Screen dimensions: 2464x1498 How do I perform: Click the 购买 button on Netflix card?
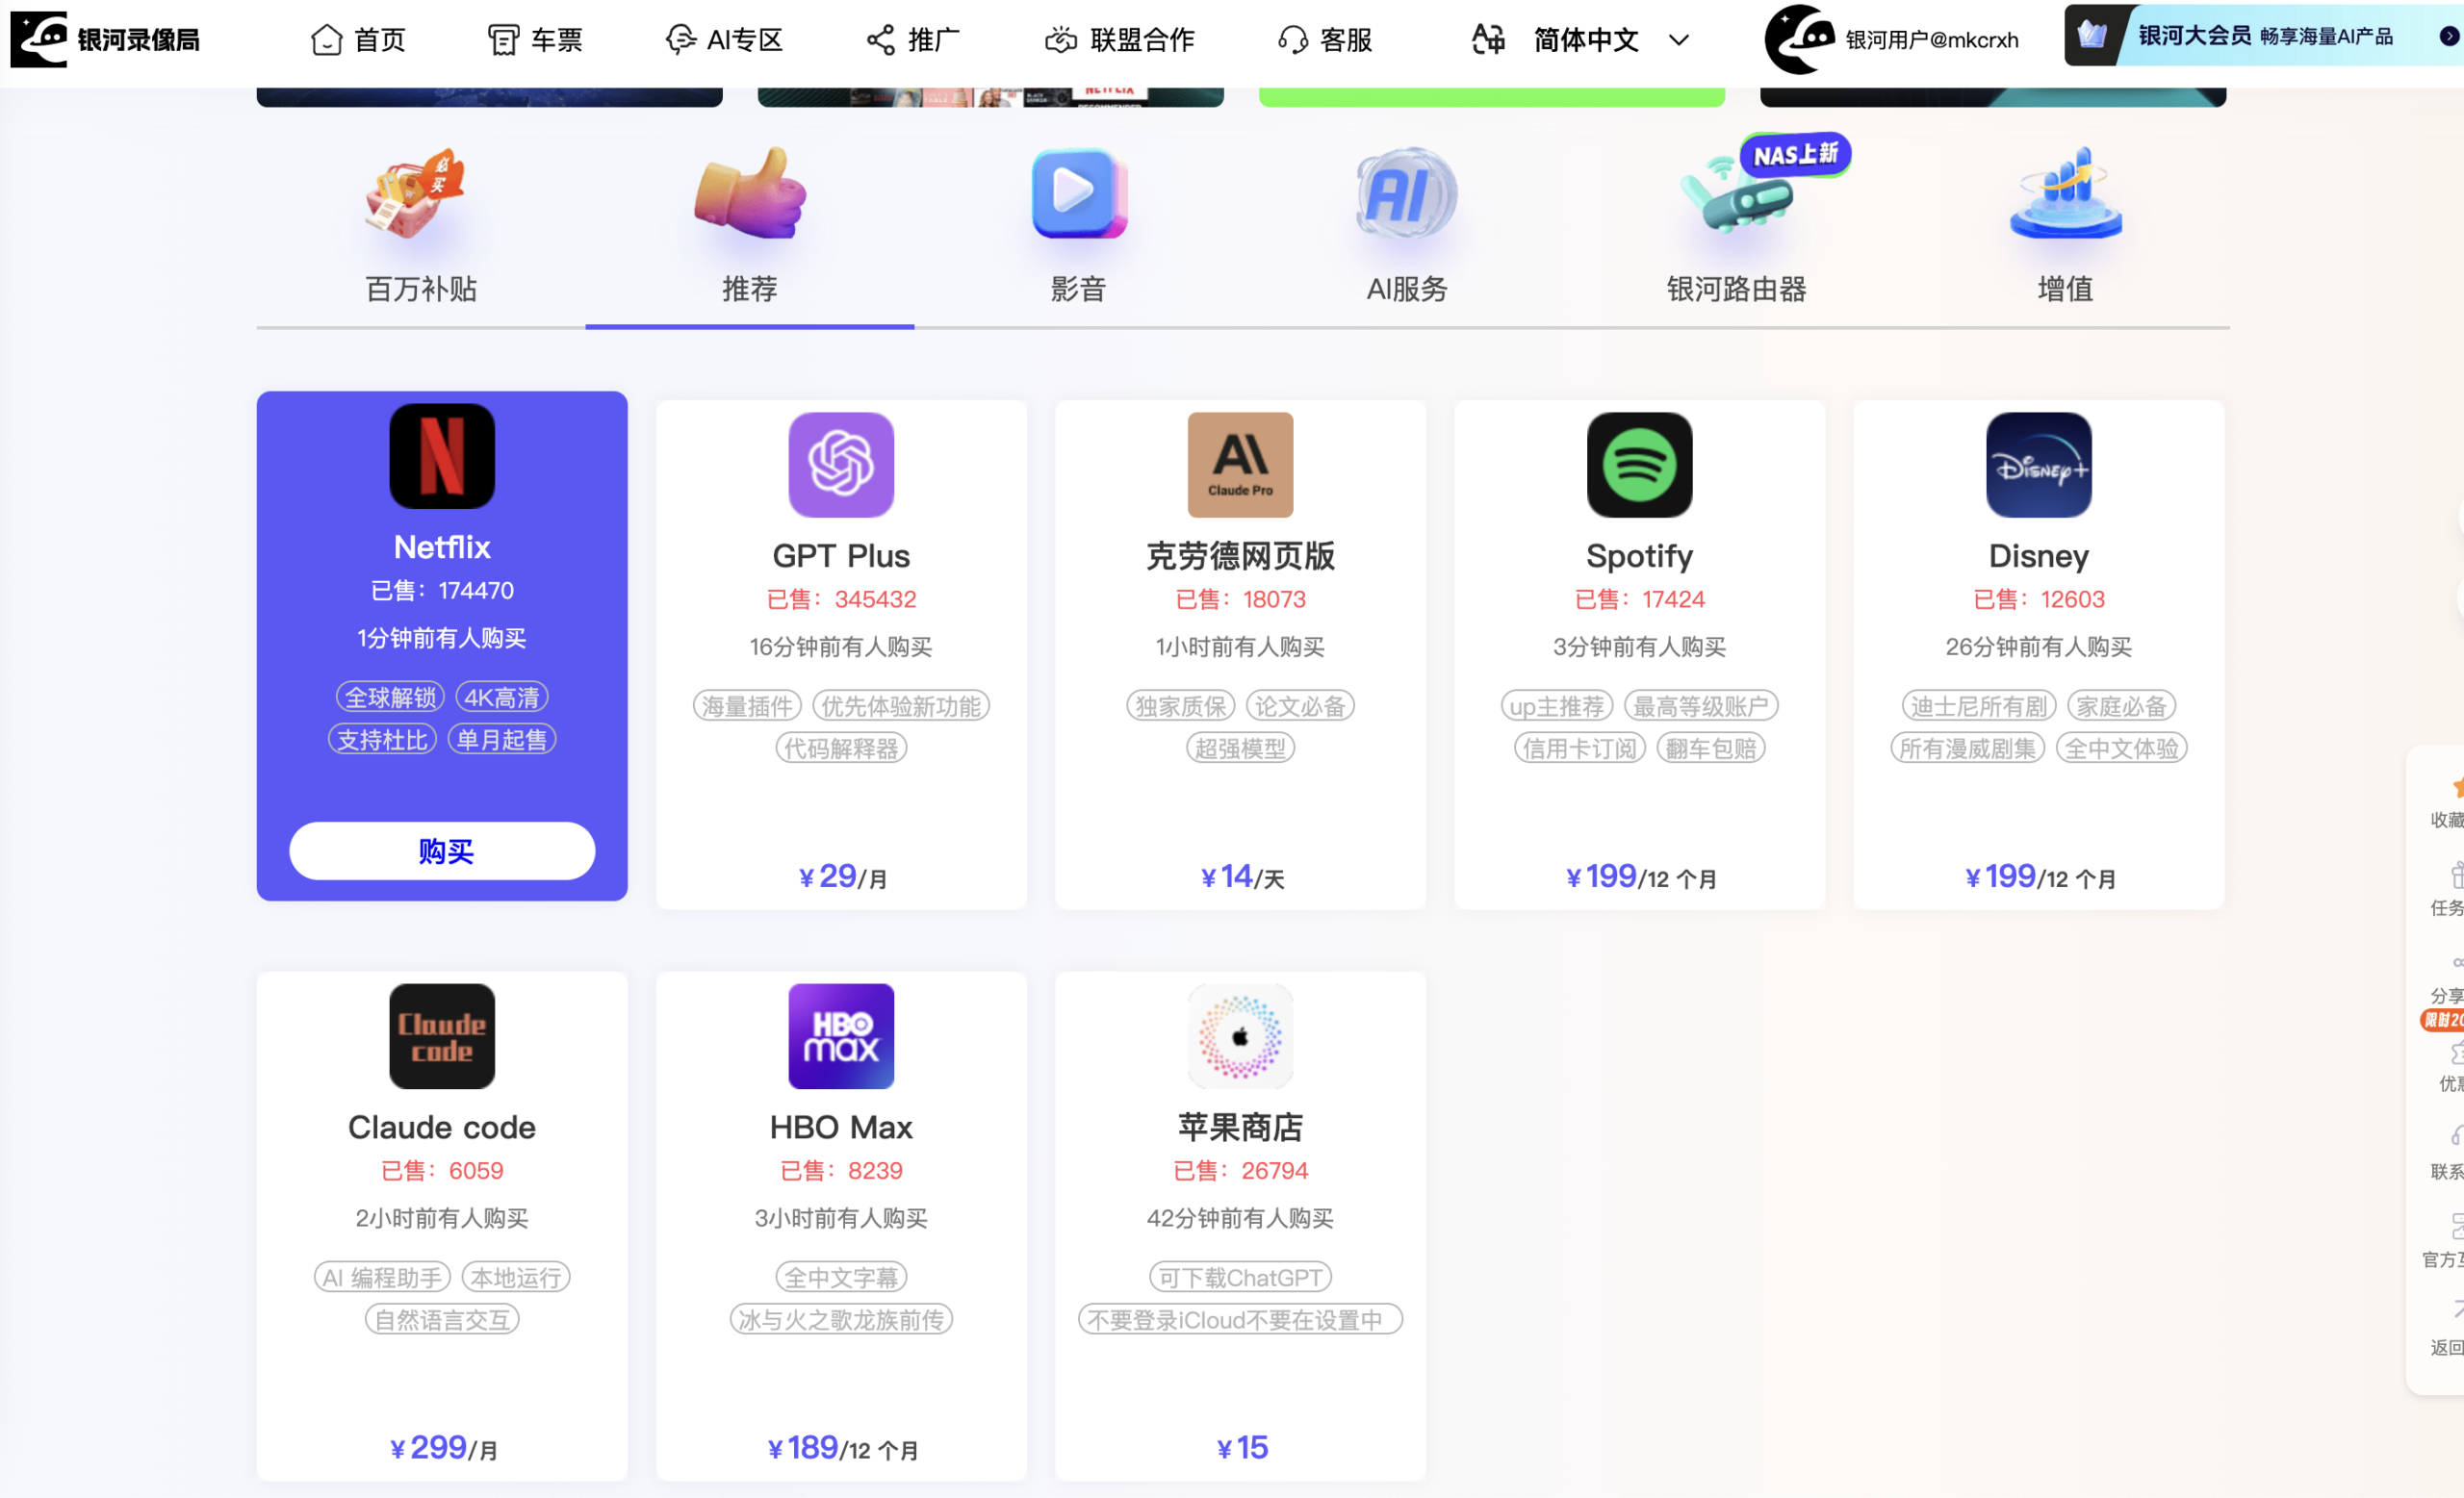pos(442,851)
